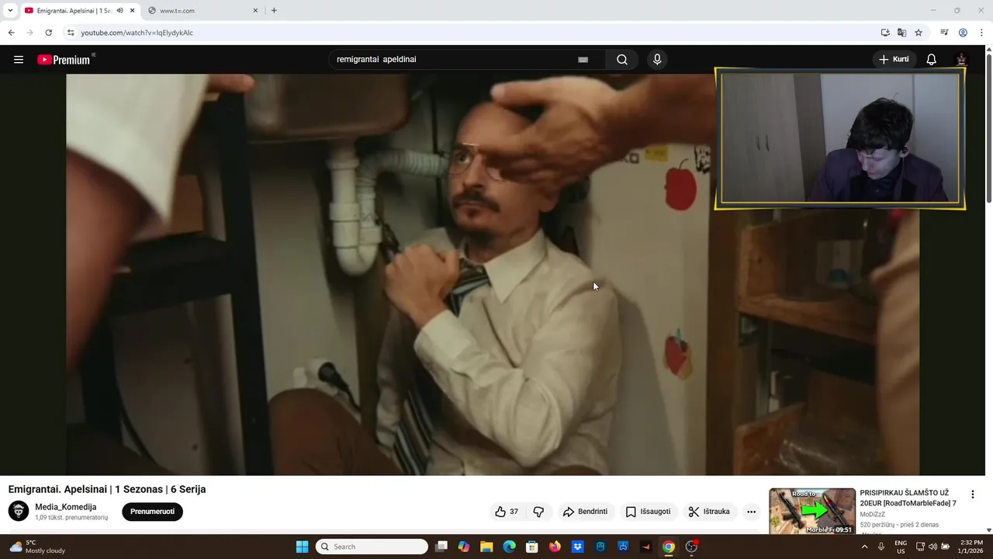Create clip with Ištrauka button
This screenshot has height=559, width=993.
[709, 512]
